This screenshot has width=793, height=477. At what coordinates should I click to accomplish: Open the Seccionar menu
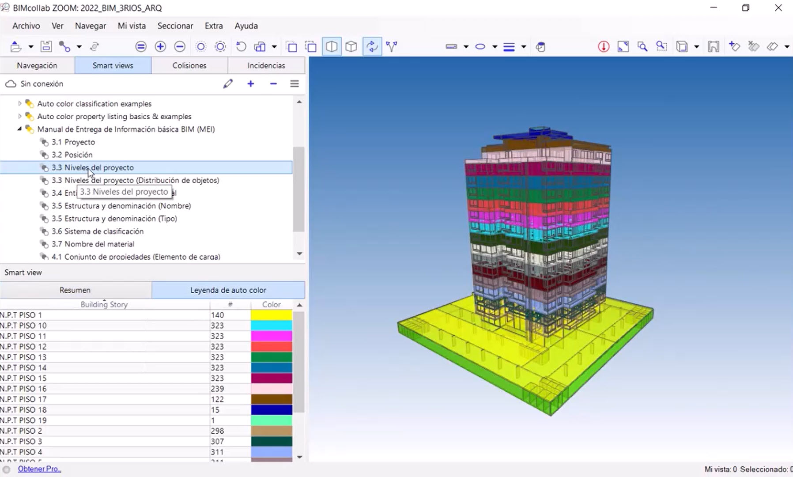(x=175, y=26)
